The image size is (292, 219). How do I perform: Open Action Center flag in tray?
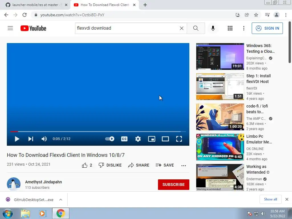click(x=250, y=214)
